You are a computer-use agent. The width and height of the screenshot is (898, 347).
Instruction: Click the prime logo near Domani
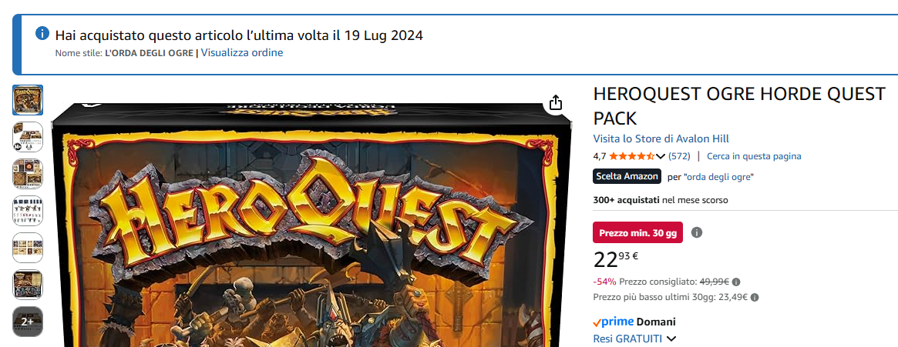pyautogui.click(x=614, y=322)
